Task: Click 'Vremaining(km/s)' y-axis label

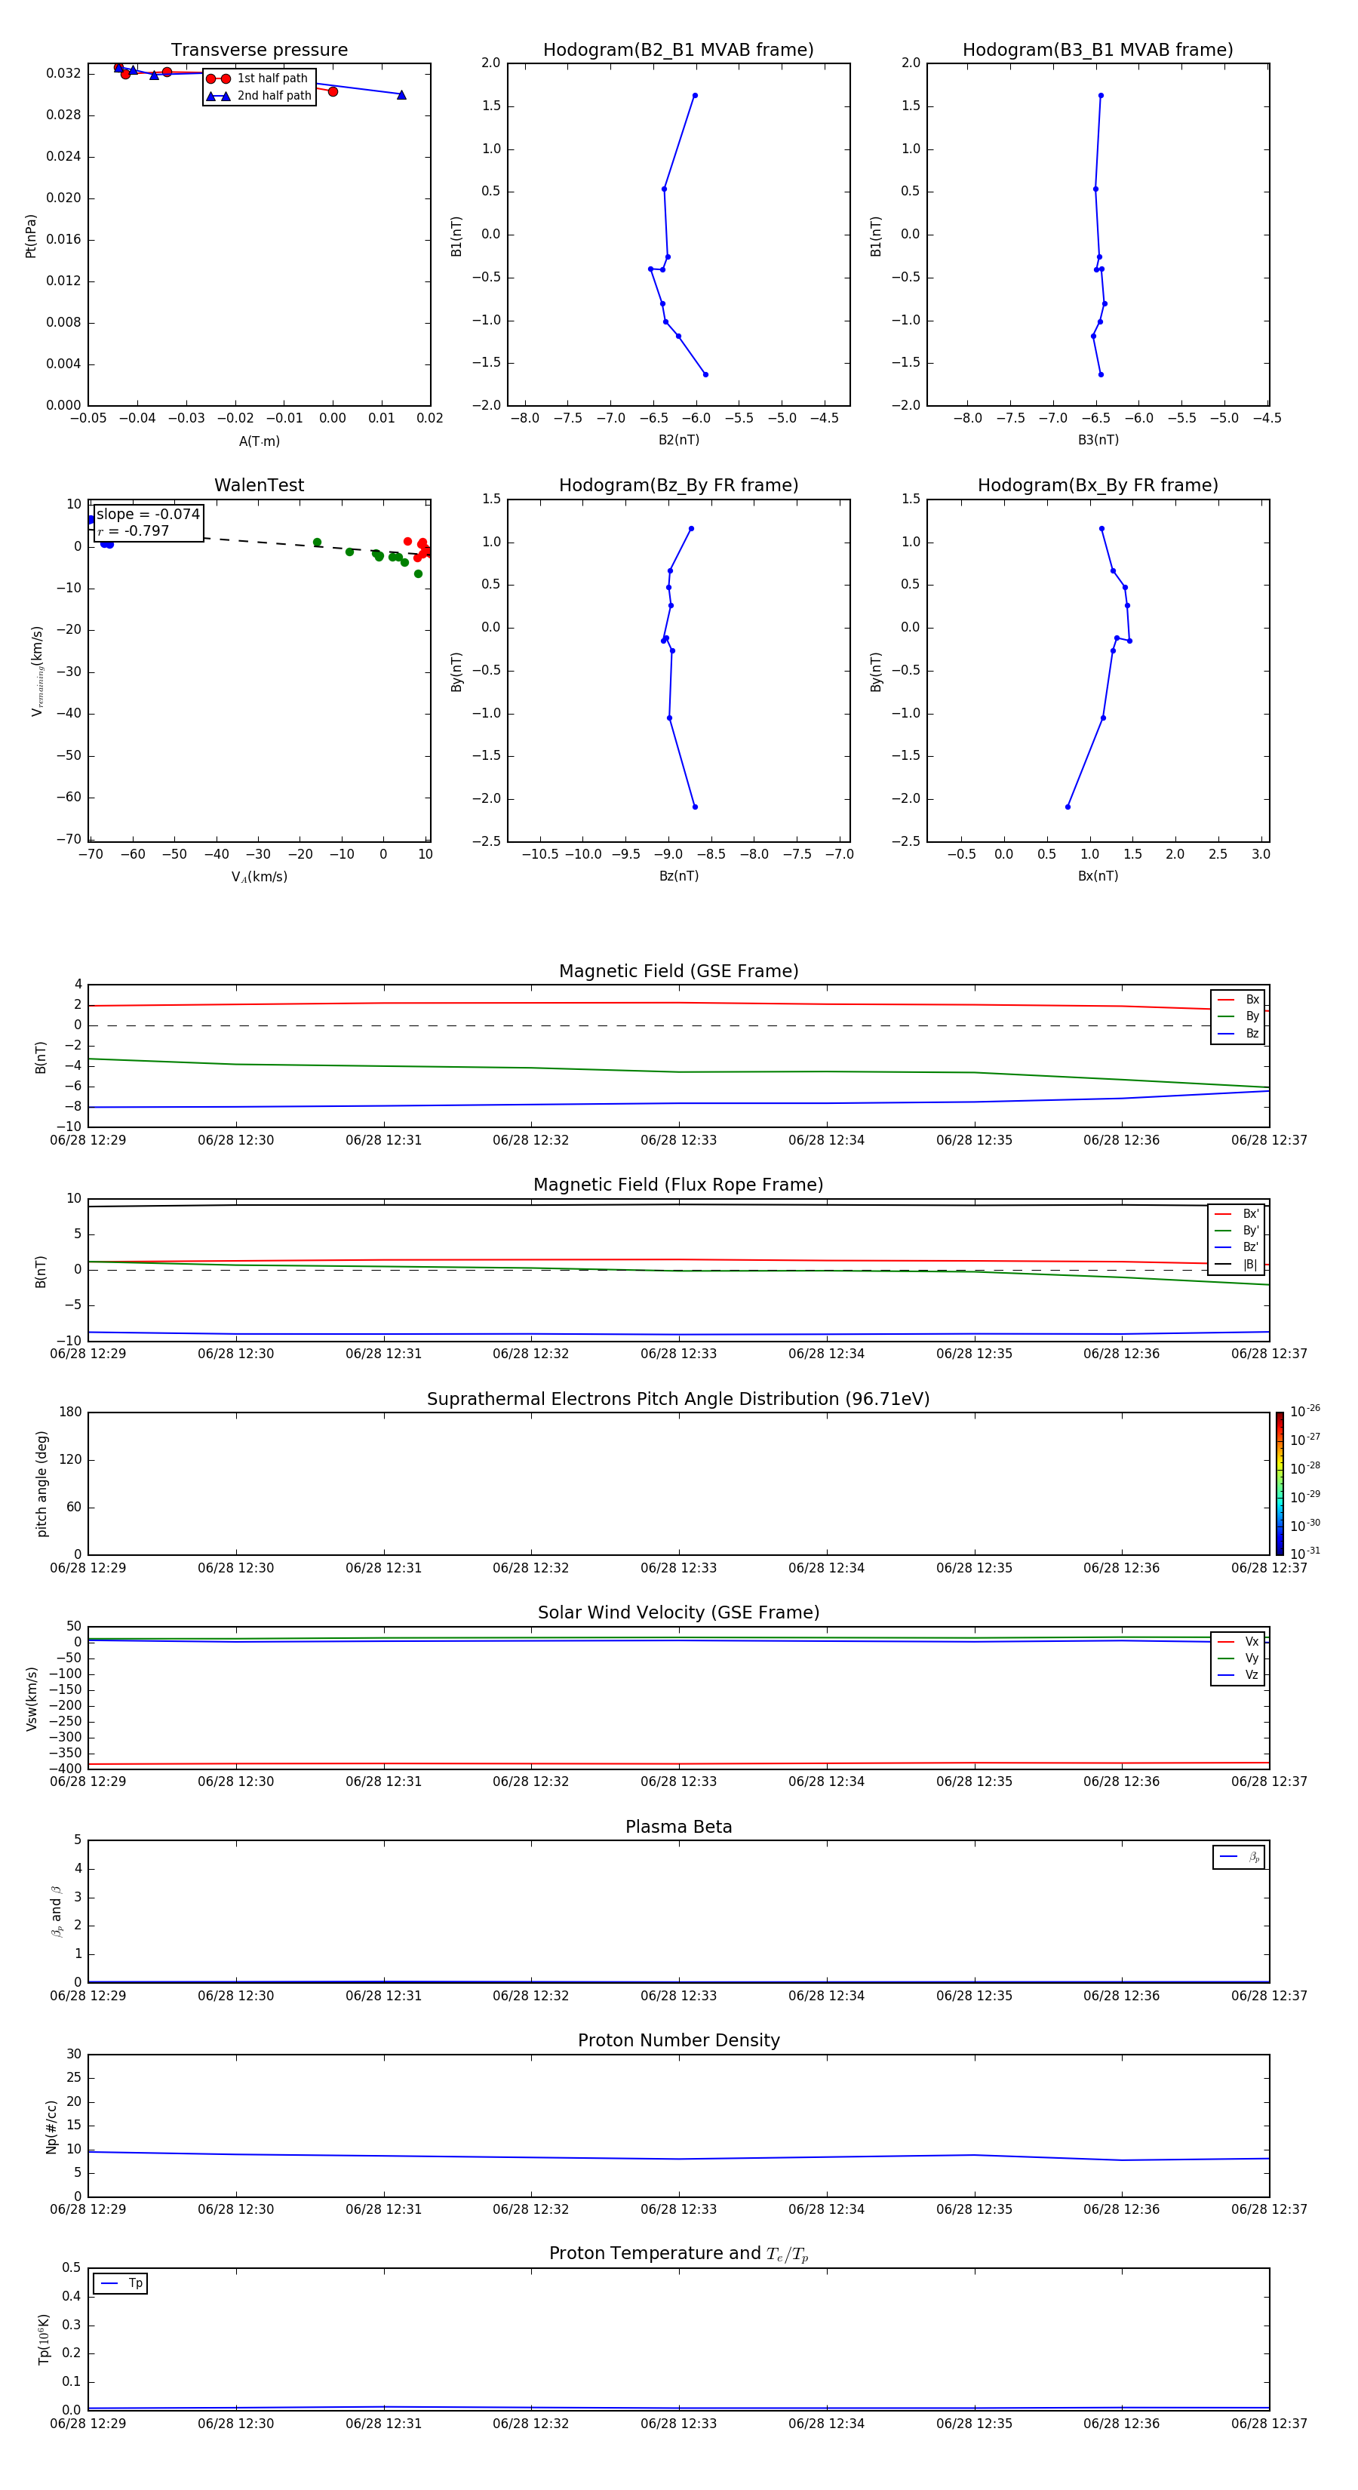Action: pyautogui.click(x=37, y=671)
